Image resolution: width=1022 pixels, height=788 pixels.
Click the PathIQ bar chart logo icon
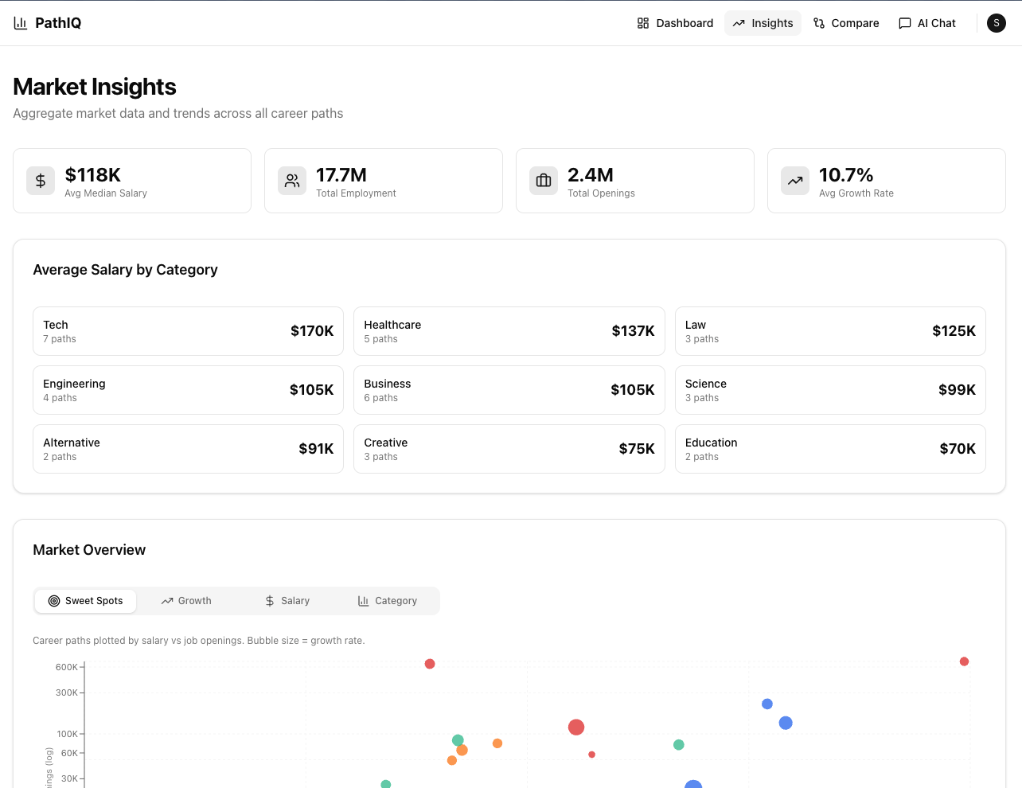click(21, 23)
